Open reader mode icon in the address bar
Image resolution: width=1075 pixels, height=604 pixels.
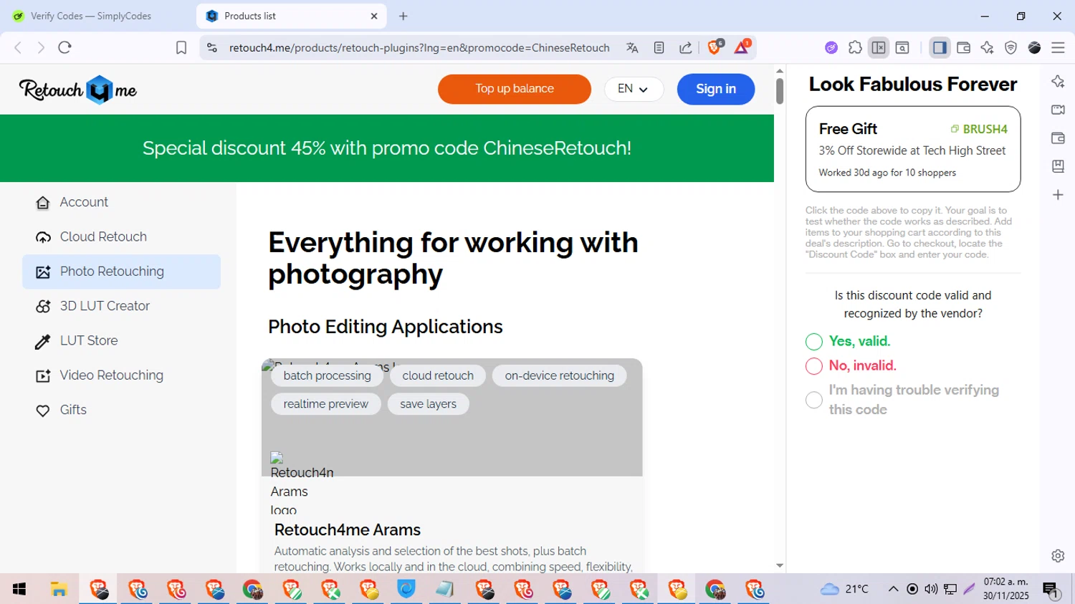pos(659,47)
